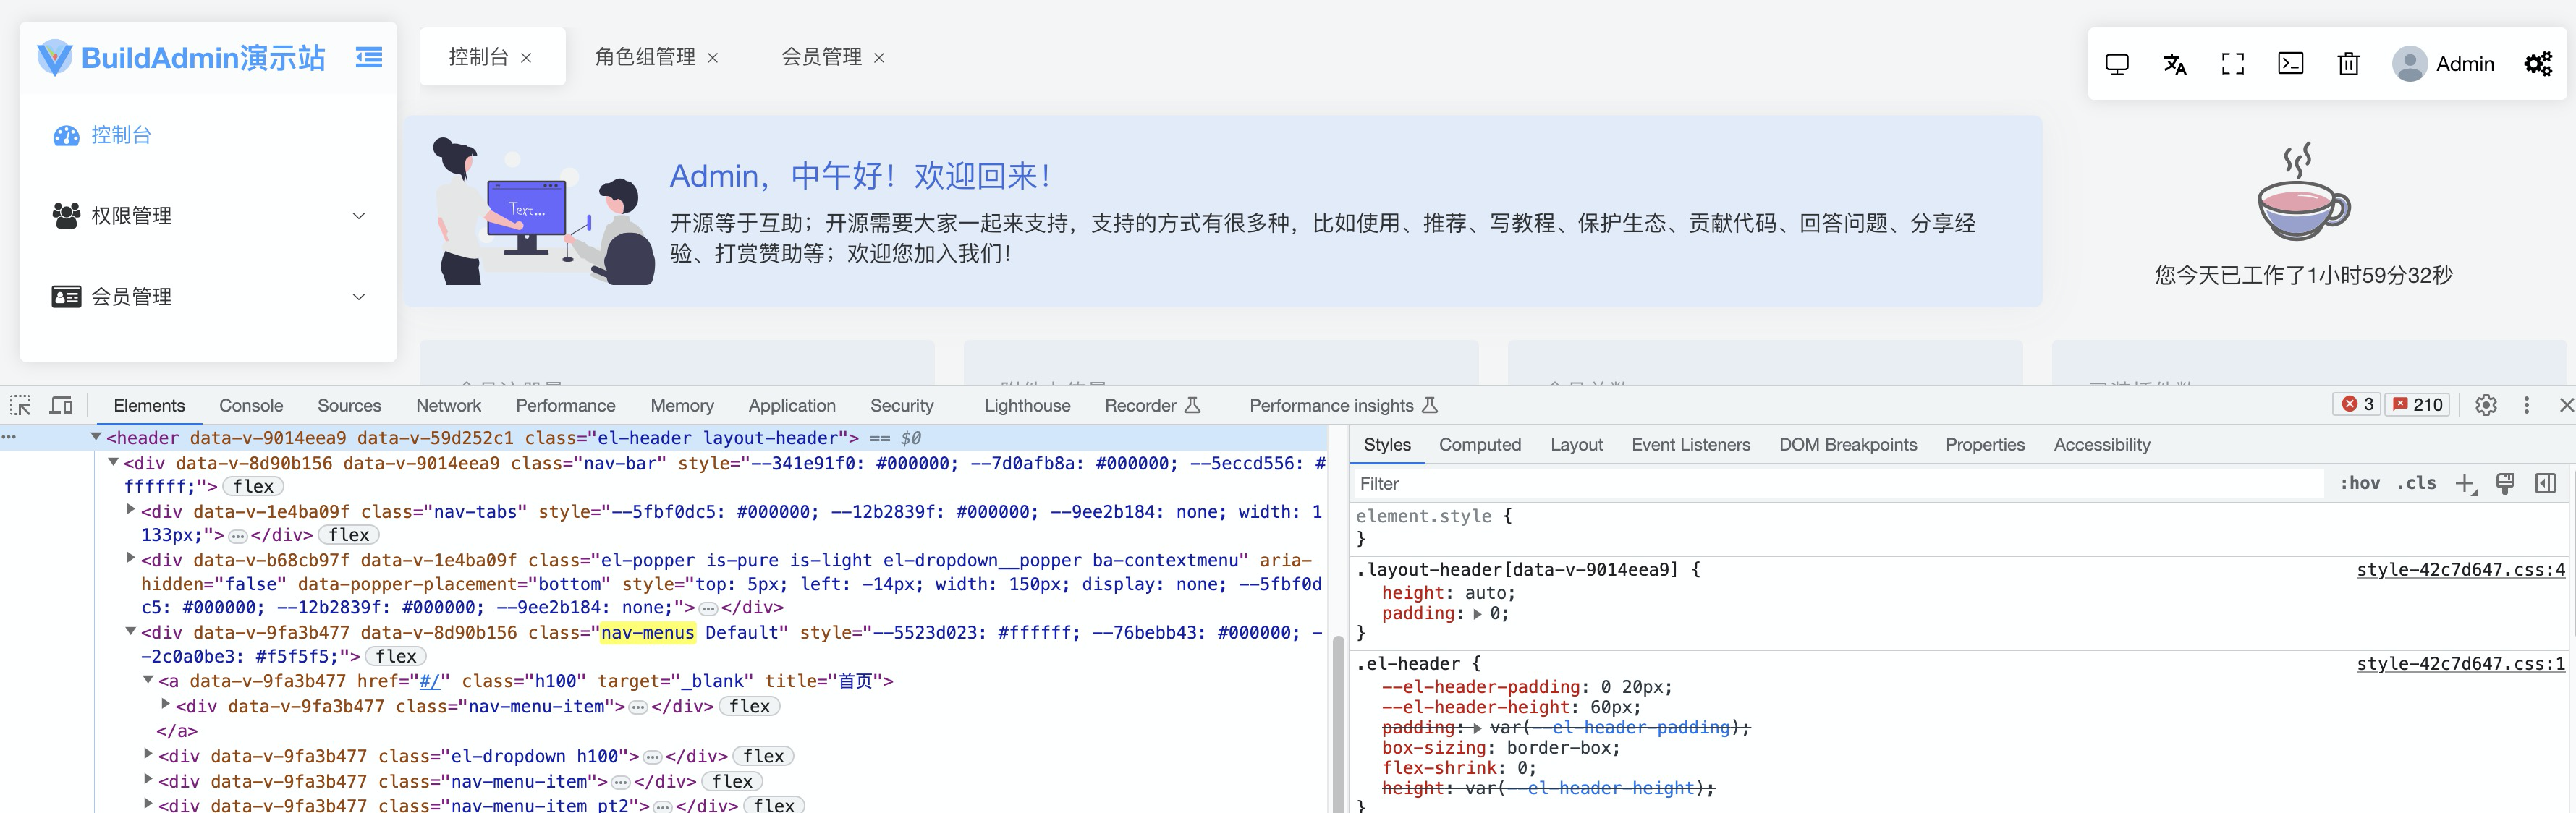Collapse the sidebar menu with fold icon
This screenshot has width=2576, height=813.
(368, 57)
